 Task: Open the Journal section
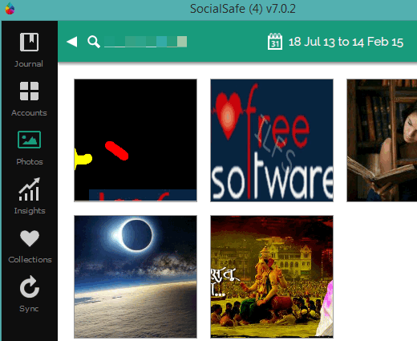coord(29,50)
